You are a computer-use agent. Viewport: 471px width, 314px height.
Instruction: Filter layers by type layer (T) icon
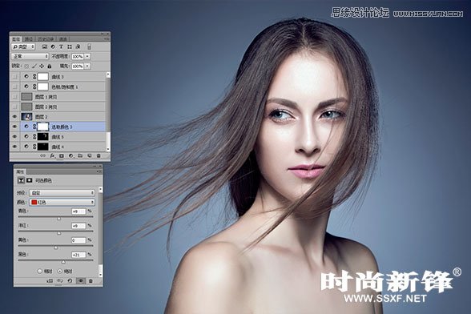pos(61,46)
